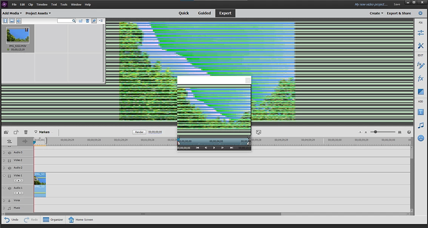Open the Tools wrench icon in sidebar
The image size is (428, 228).
420,46
